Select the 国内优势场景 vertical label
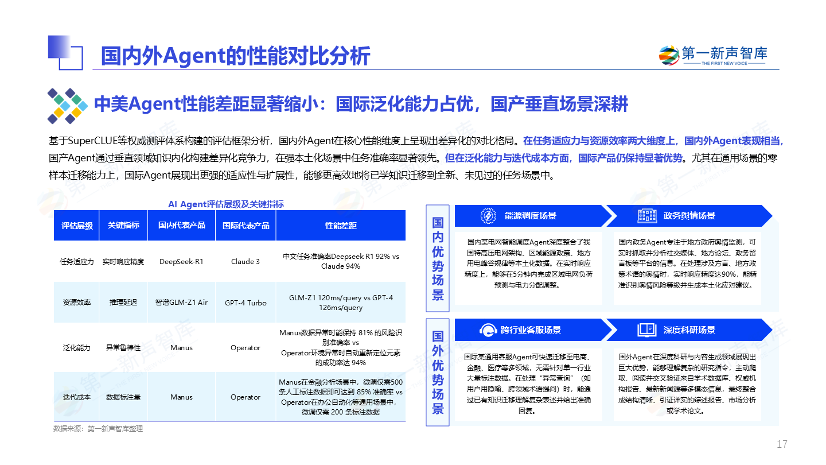This screenshot has width=826, height=465. pyautogui.click(x=438, y=258)
